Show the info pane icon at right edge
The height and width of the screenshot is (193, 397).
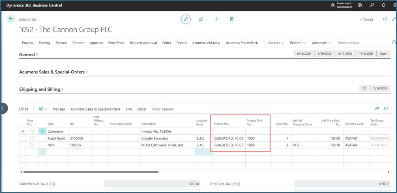coord(394,42)
